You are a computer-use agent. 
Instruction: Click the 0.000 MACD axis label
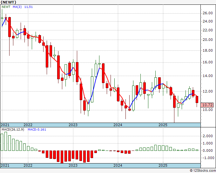[208, 151]
